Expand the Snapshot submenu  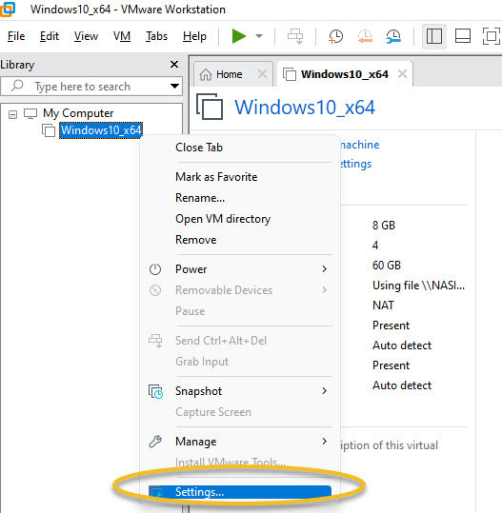click(241, 391)
